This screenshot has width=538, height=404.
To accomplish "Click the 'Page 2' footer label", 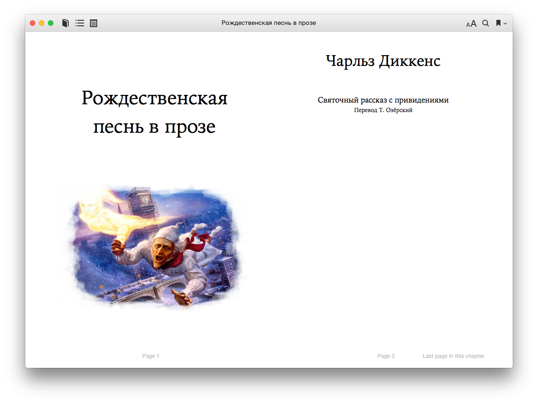I will pyautogui.click(x=386, y=356).
